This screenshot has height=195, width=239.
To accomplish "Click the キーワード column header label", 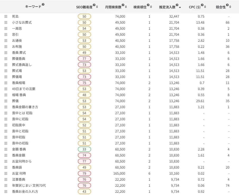I will pyautogui.click(x=33, y=7).
